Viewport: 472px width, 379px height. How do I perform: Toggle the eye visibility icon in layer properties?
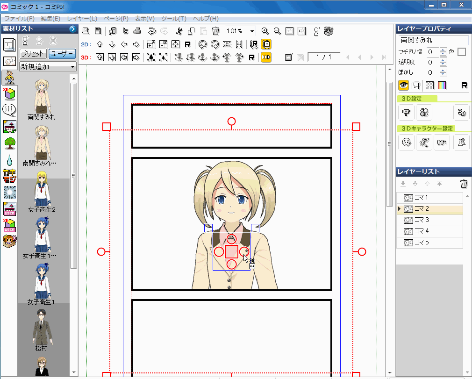point(403,85)
